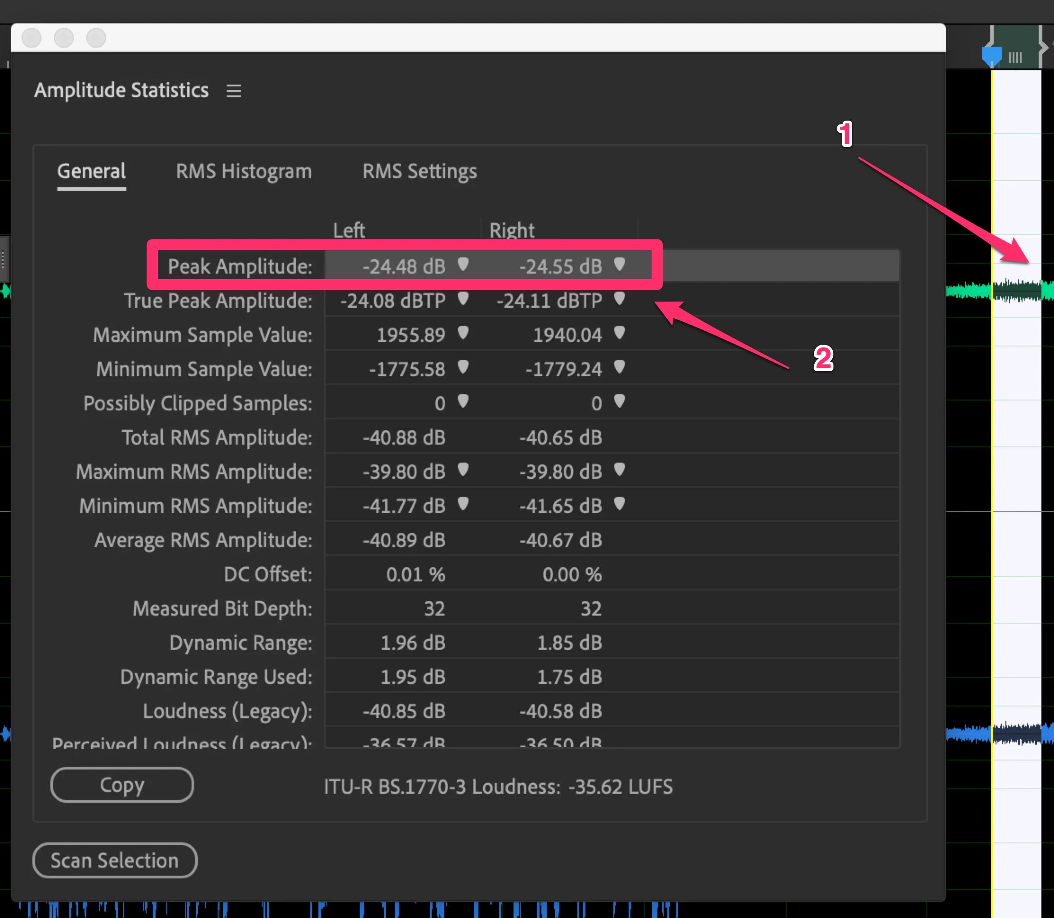Viewport: 1054px width, 918px height.
Task: Click the blue playhead marker in timeline
Action: [x=991, y=55]
